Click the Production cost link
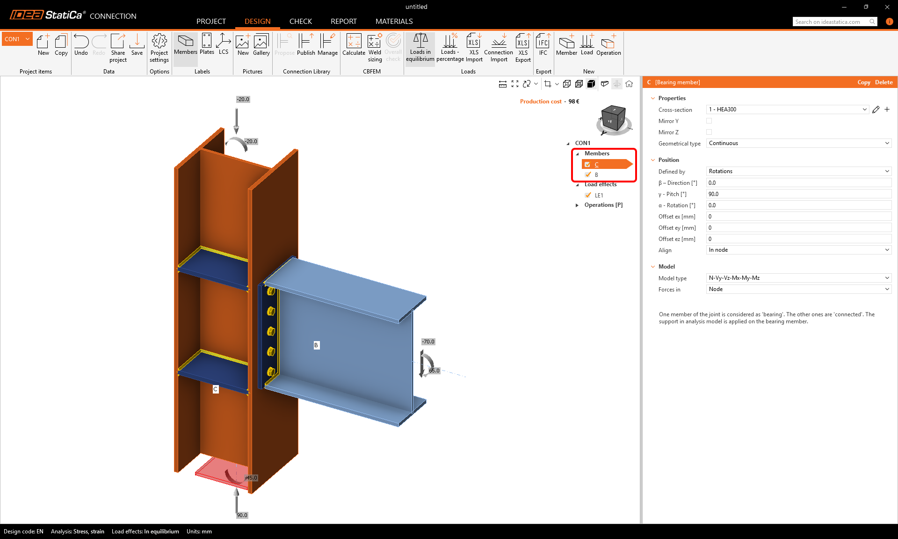Image resolution: width=898 pixels, height=539 pixels. click(541, 102)
